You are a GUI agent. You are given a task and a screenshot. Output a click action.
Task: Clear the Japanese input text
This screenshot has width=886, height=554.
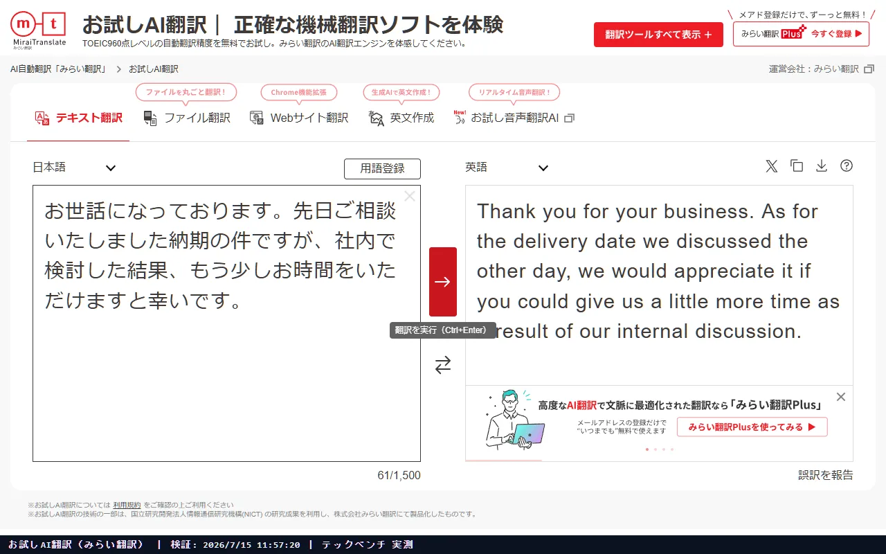pos(410,196)
